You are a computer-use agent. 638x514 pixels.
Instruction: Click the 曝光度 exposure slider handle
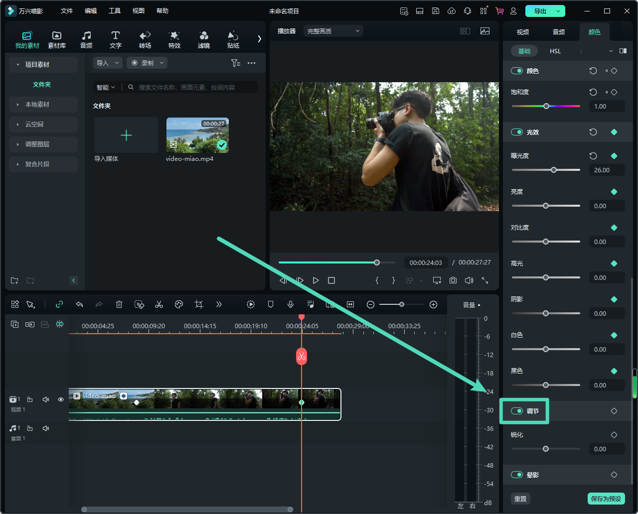tap(554, 170)
